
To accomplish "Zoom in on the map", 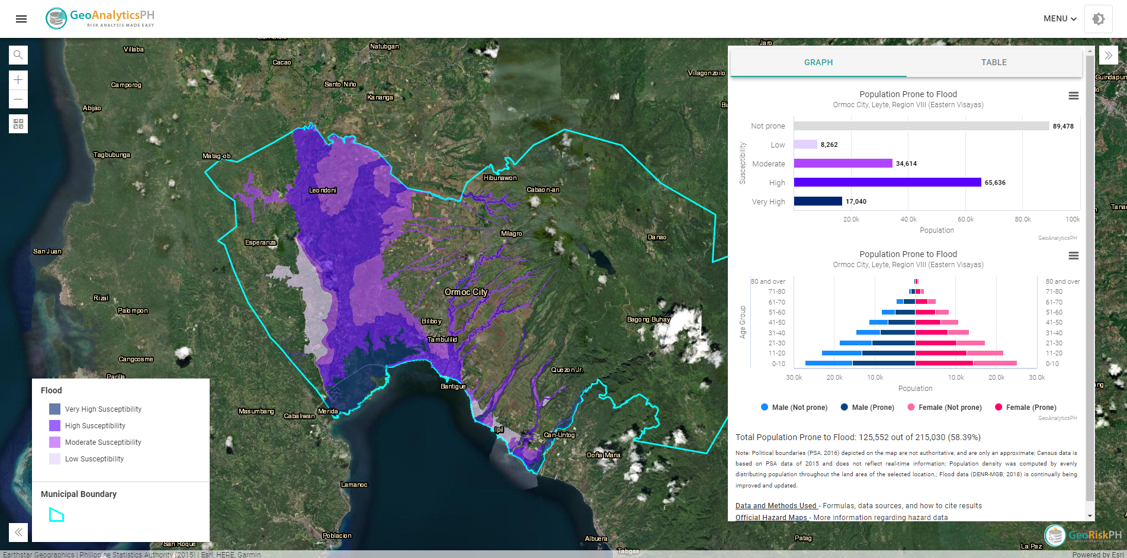I will pos(18,80).
